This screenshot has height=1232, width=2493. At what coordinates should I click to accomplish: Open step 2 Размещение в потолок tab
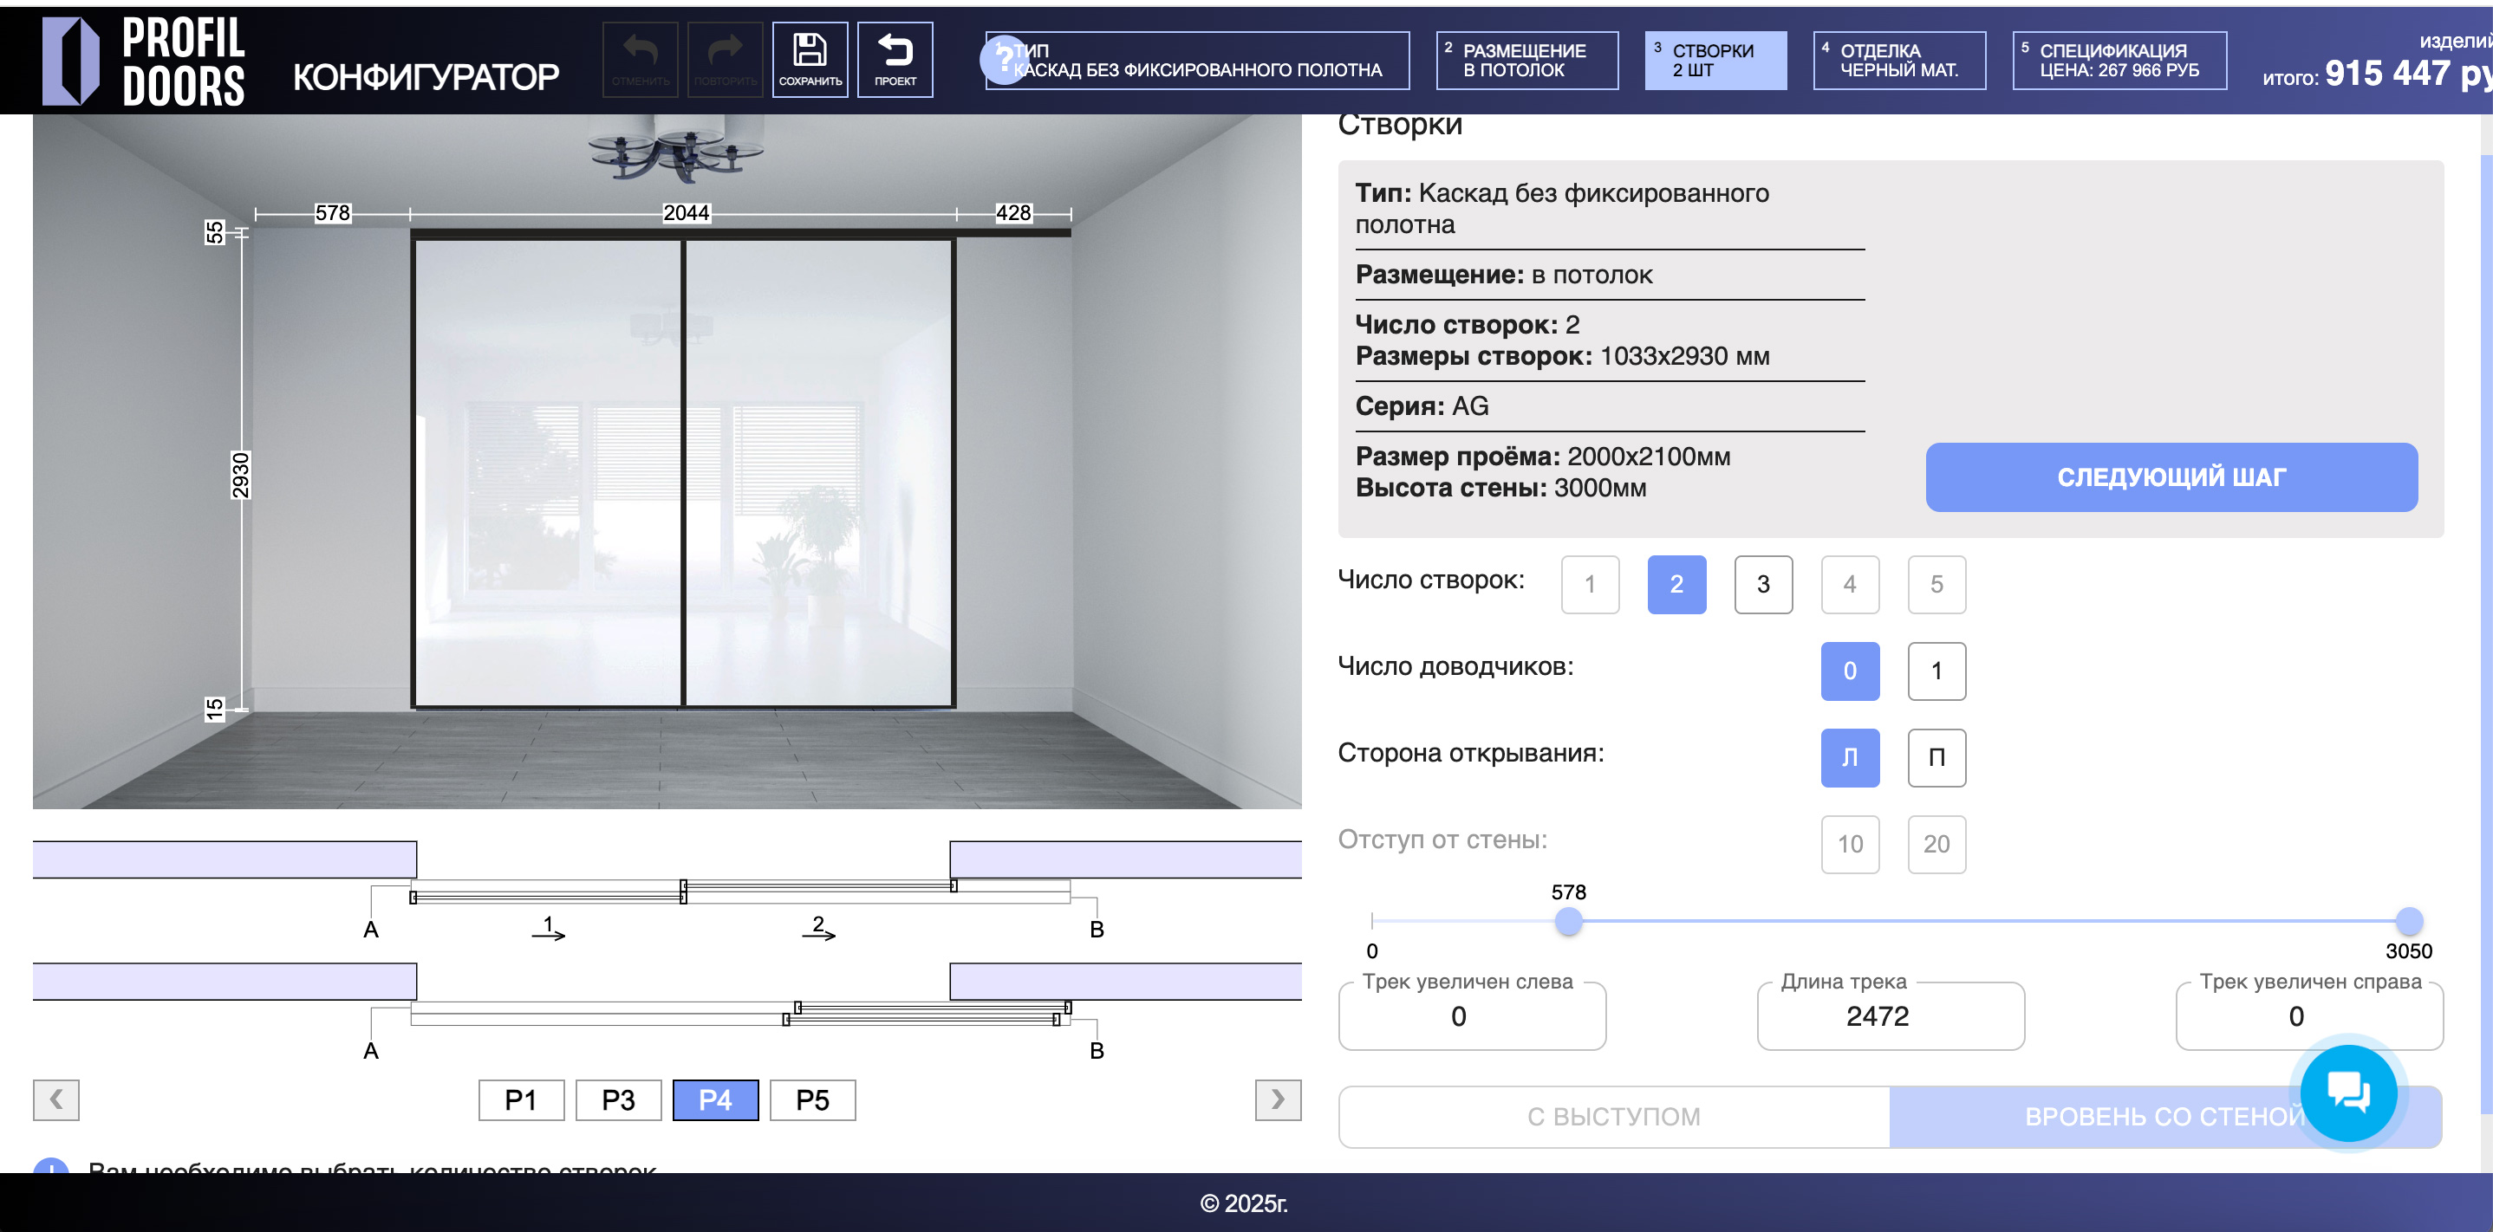click(1526, 60)
